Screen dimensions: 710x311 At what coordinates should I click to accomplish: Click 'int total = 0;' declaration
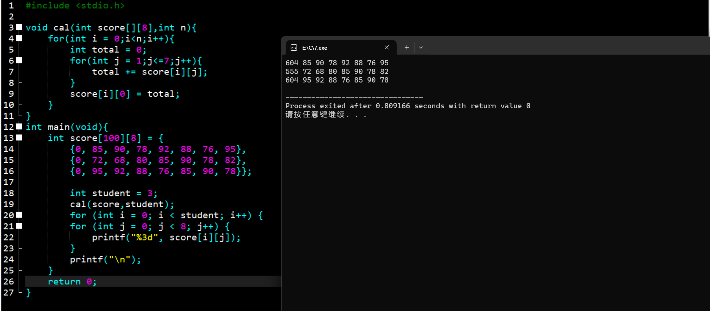[108, 50]
